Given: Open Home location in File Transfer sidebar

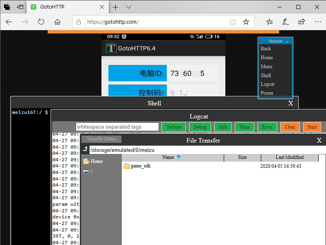Looking at the screenshot, I should (x=93, y=161).
